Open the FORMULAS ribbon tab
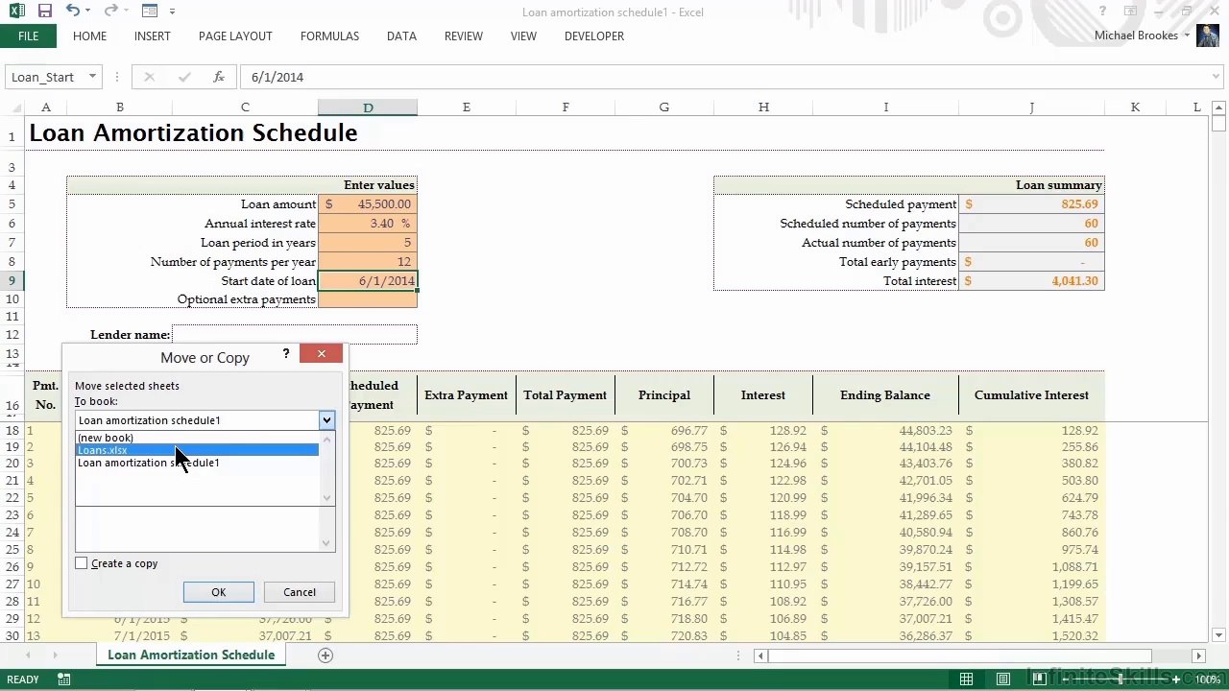Image resolution: width=1229 pixels, height=691 pixels. coord(329,36)
